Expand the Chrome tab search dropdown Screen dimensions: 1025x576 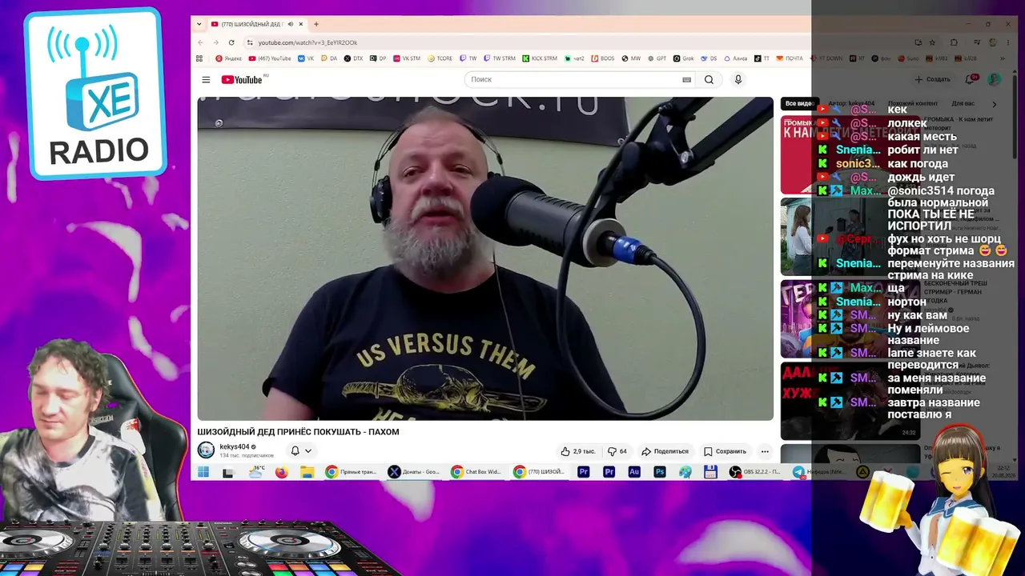click(x=199, y=24)
